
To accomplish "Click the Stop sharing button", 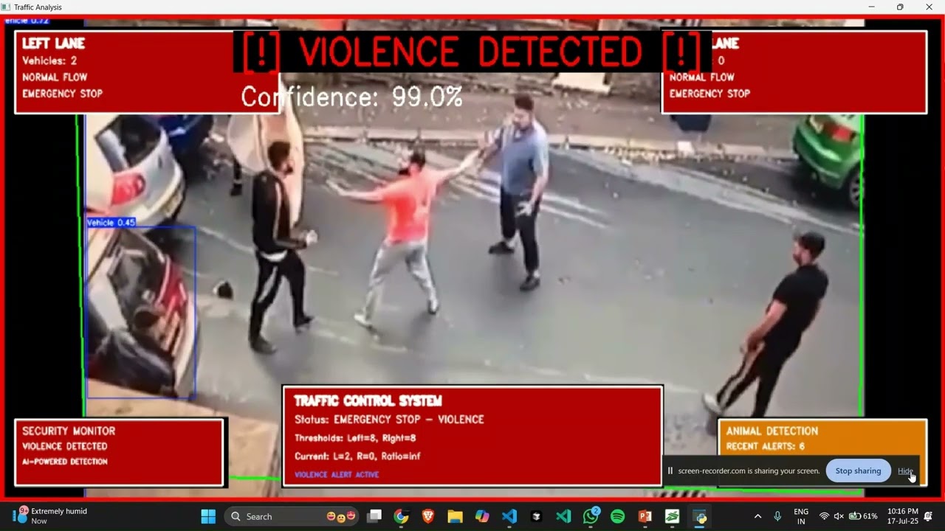I will 858,471.
